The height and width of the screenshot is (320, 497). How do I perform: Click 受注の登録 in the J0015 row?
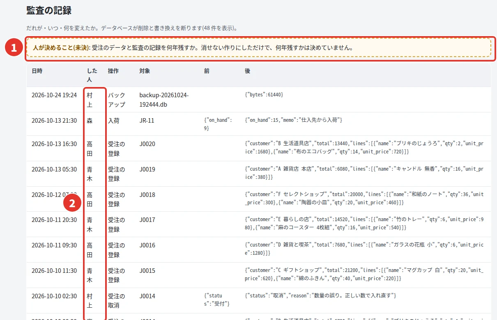tap(116, 276)
